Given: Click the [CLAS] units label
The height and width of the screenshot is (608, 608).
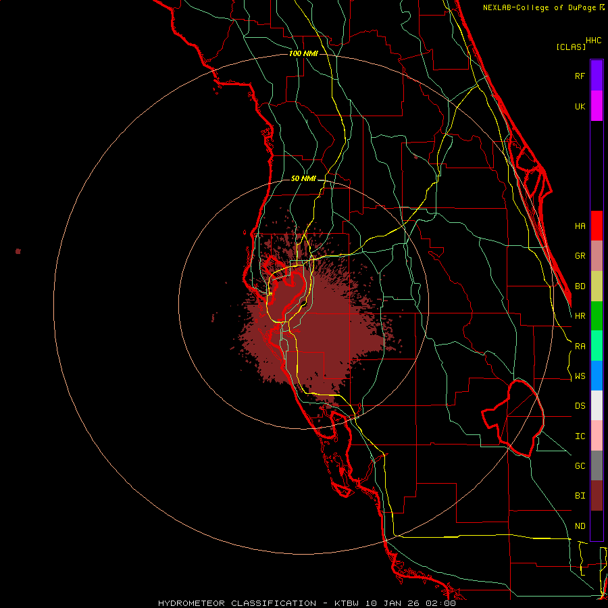Looking at the screenshot, I should click(571, 47).
